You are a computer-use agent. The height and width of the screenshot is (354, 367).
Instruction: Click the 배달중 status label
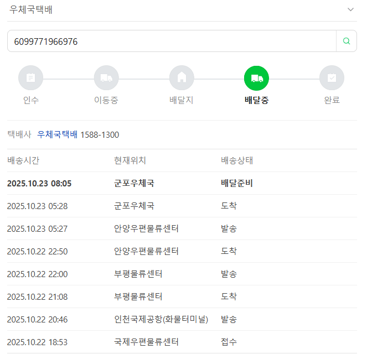pos(256,100)
